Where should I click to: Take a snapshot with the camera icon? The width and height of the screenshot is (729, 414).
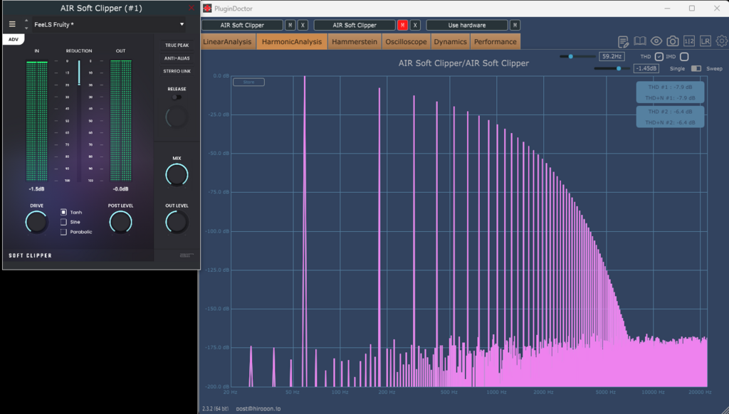coord(672,41)
